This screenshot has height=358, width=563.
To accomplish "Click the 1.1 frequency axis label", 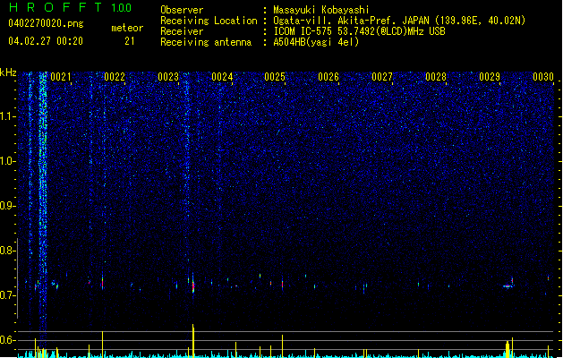I will click(7, 116).
